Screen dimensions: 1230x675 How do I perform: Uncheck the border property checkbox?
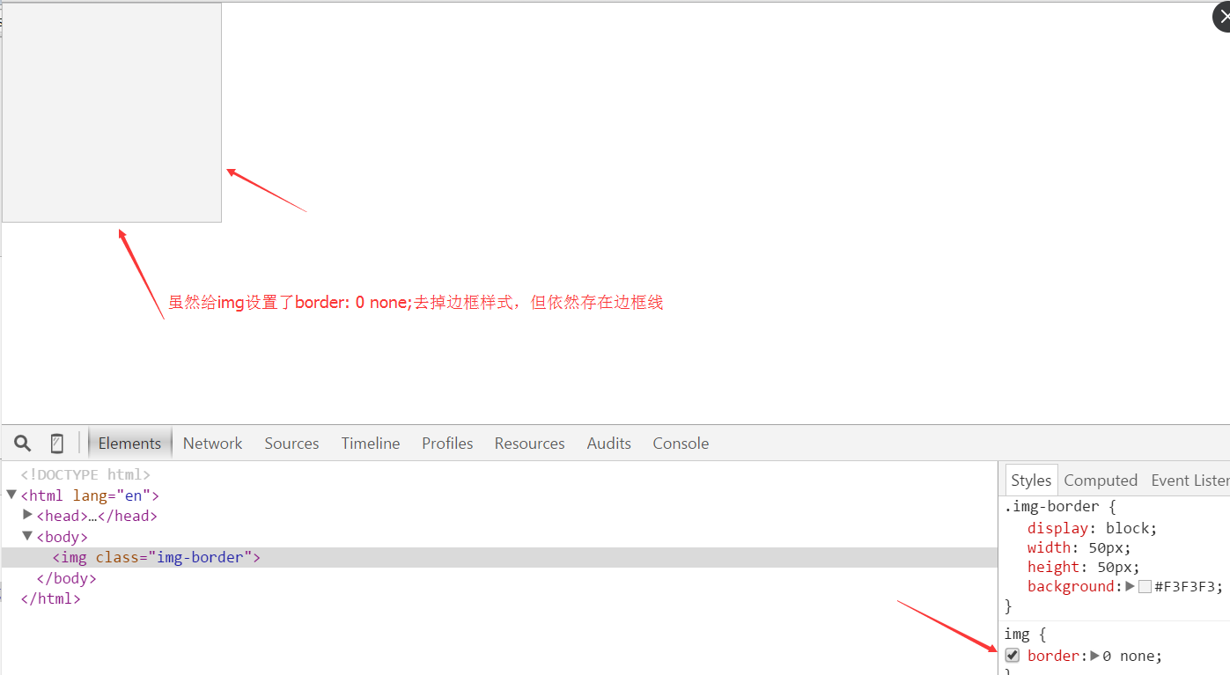click(x=1013, y=655)
